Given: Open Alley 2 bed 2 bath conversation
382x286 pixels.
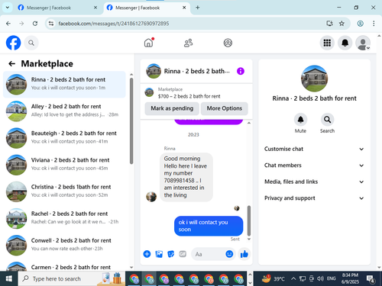Looking at the screenshot, I should 64,111.
